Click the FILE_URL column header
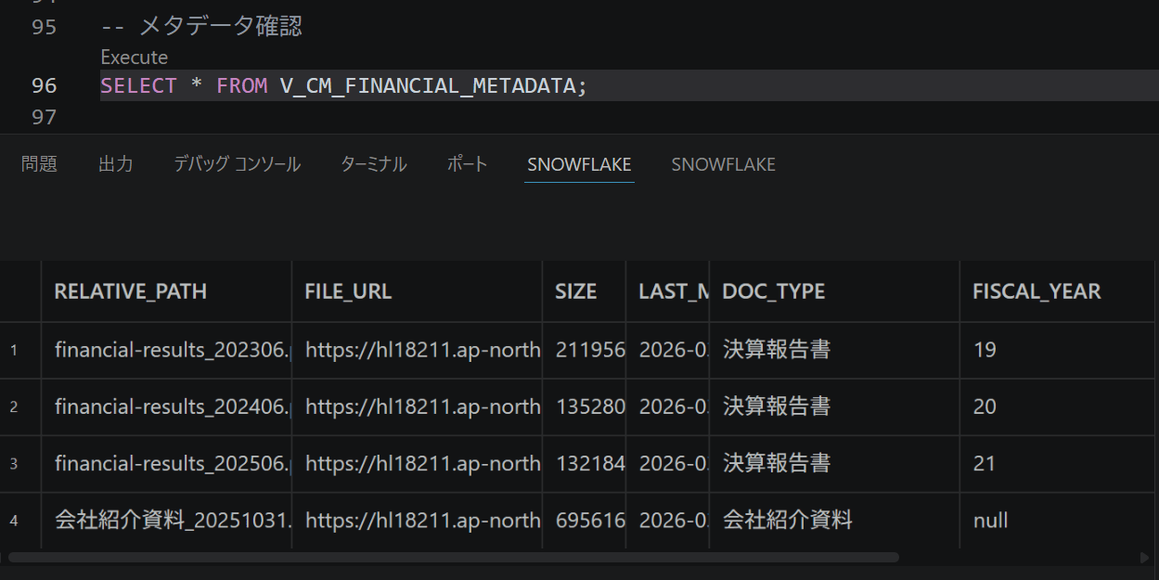Image resolution: width=1159 pixels, height=580 pixels. pos(348,291)
